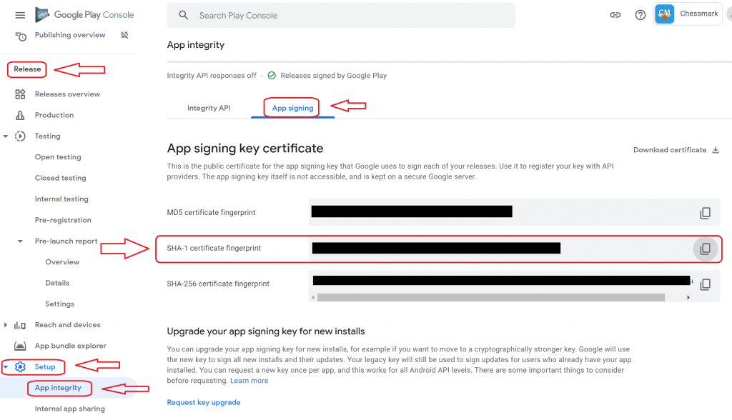The height and width of the screenshot is (420, 732).
Task: Copy the SHA-256 certificate fingerprint
Action: [x=705, y=284]
